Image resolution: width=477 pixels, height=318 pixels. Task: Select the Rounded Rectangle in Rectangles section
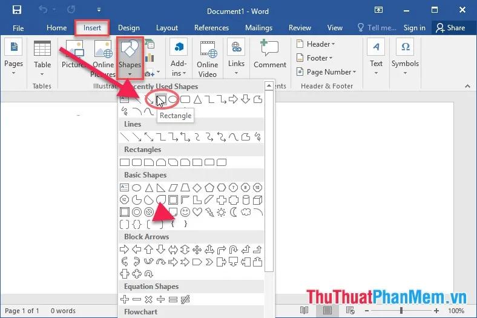[137, 162]
